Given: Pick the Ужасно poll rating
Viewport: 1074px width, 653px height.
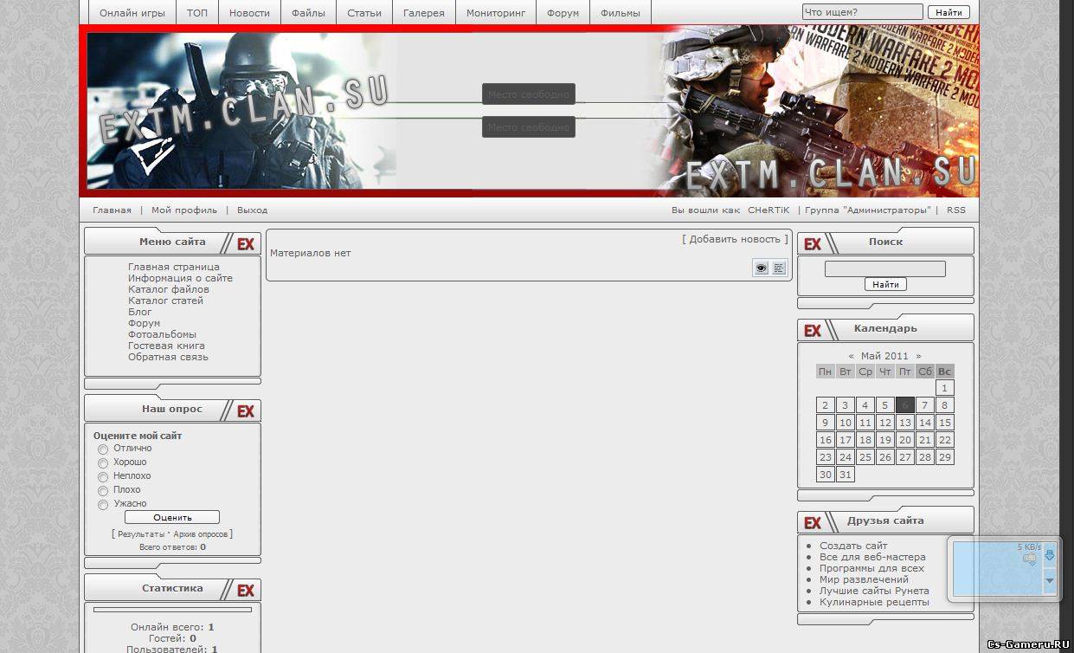Looking at the screenshot, I should tap(103, 505).
